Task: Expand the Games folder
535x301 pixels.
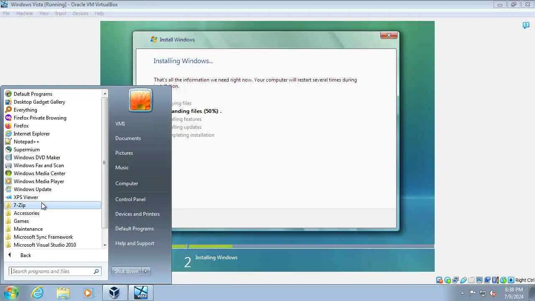Action: (x=53, y=221)
